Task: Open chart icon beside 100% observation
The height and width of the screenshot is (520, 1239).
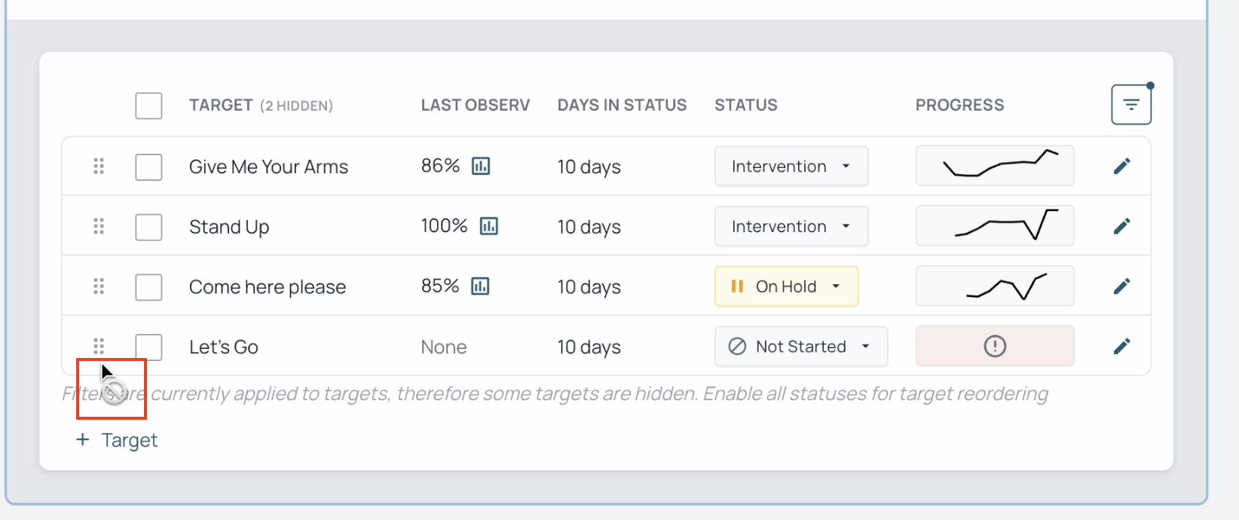Action: click(489, 226)
